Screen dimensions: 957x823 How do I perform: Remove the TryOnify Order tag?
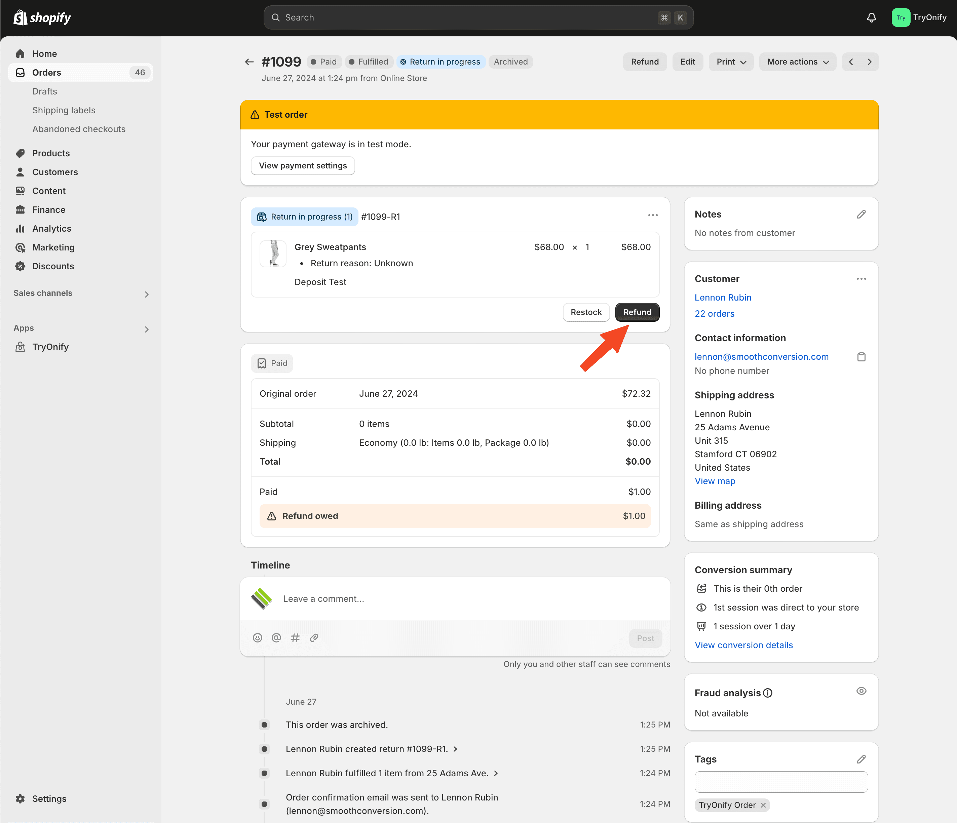pos(763,805)
